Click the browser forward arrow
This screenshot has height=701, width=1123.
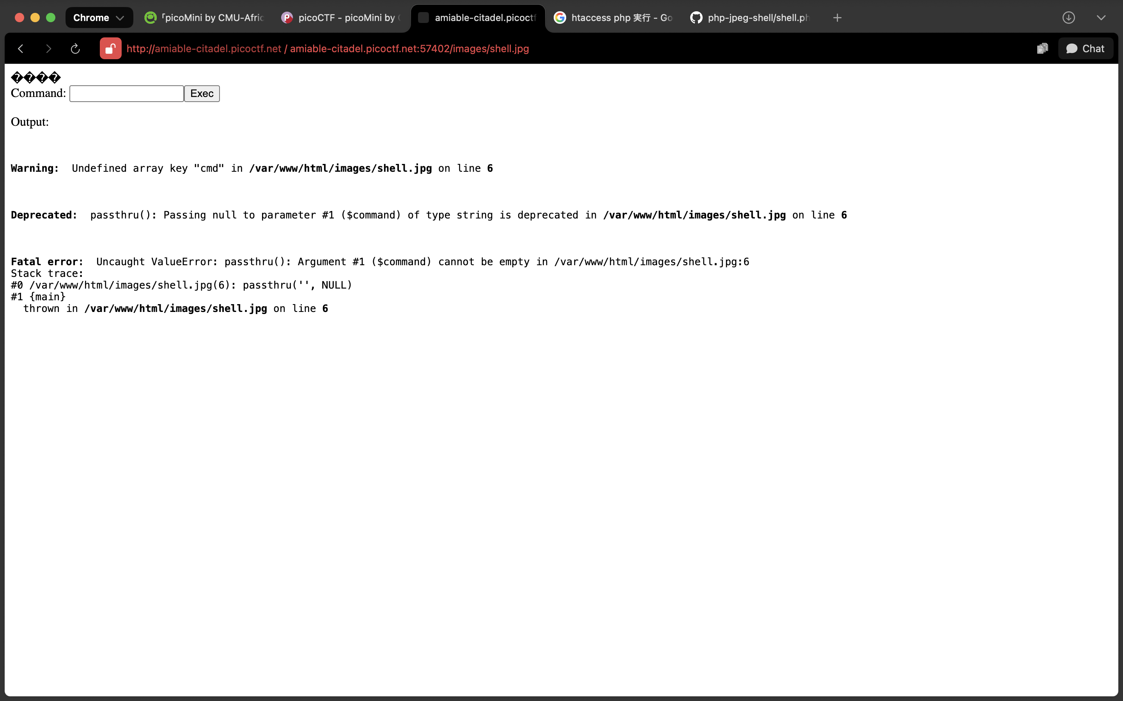tap(48, 49)
